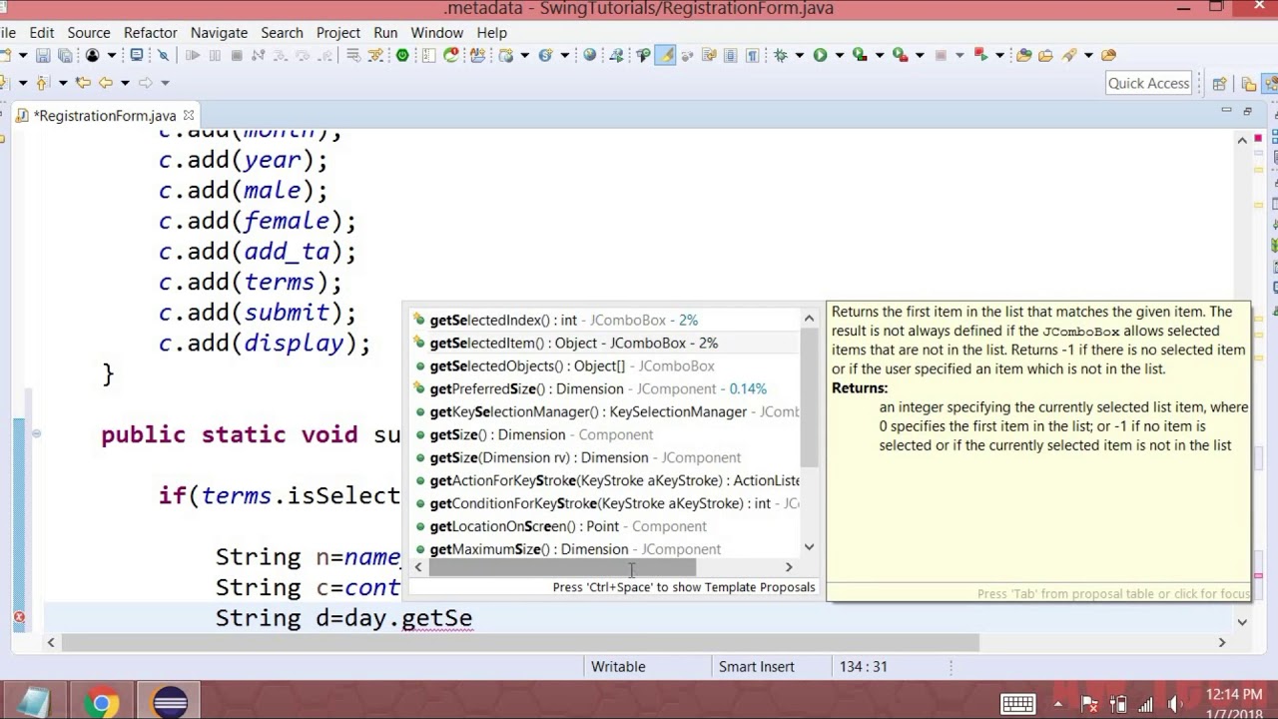Click editor vertical scroll-up arrow
Image resolution: width=1278 pixels, height=719 pixels.
pos(1242,141)
